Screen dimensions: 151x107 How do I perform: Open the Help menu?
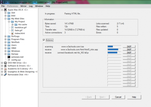pyautogui.click(x=48, y=6)
